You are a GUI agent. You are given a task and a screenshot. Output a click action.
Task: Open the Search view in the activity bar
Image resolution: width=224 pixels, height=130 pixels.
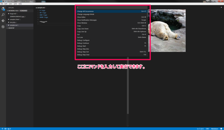pos(3,15)
